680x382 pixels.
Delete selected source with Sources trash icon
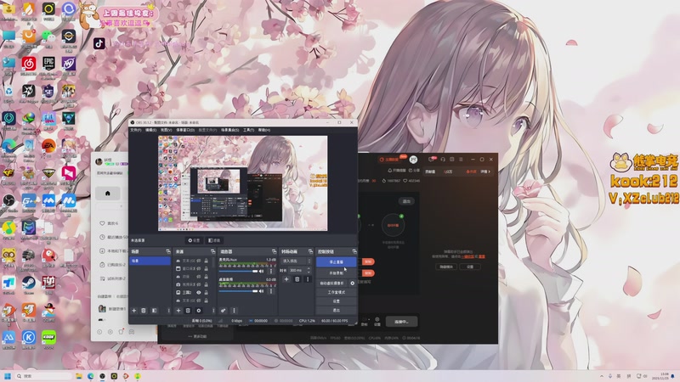(x=188, y=311)
